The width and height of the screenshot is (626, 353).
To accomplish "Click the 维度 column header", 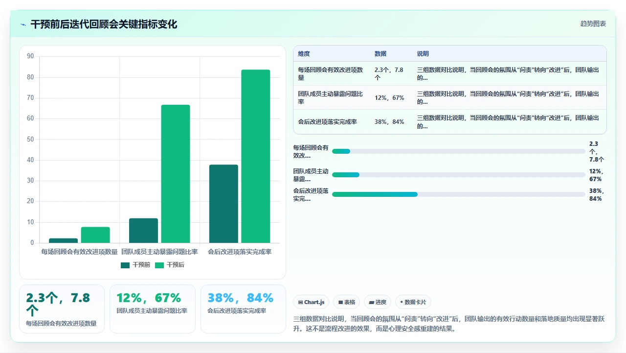I will tap(304, 54).
